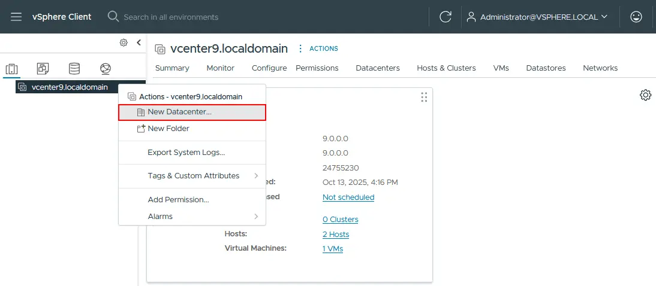Open the 2 Hosts link
656x286 pixels.
coord(336,234)
